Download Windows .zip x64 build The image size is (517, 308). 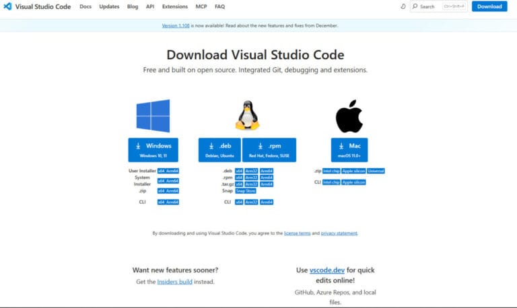coord(161,191)
